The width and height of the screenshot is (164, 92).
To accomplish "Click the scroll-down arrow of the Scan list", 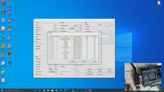I will (x=99, y=58).
